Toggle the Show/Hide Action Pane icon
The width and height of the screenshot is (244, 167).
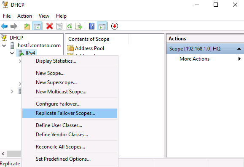pyautogui.click(x=102, y=26)
